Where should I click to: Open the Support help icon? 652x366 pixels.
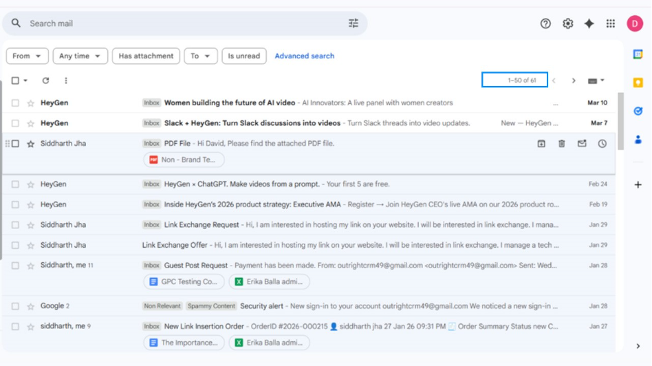[x=545, y=23]
